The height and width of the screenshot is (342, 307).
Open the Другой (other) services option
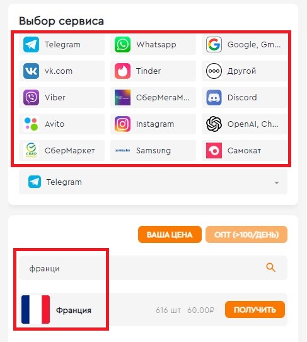(x=245, y=71)
